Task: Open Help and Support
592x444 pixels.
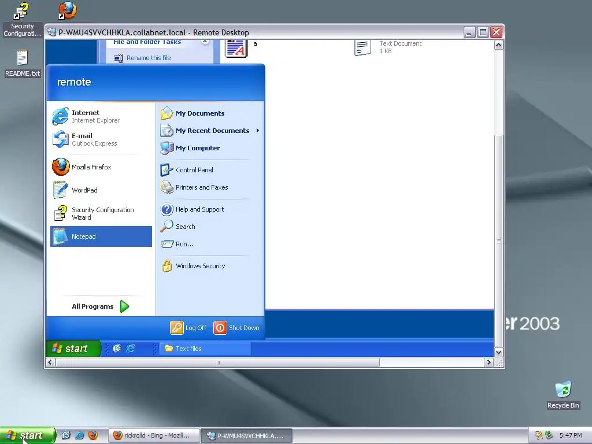Action: click(x=210, y=209)
